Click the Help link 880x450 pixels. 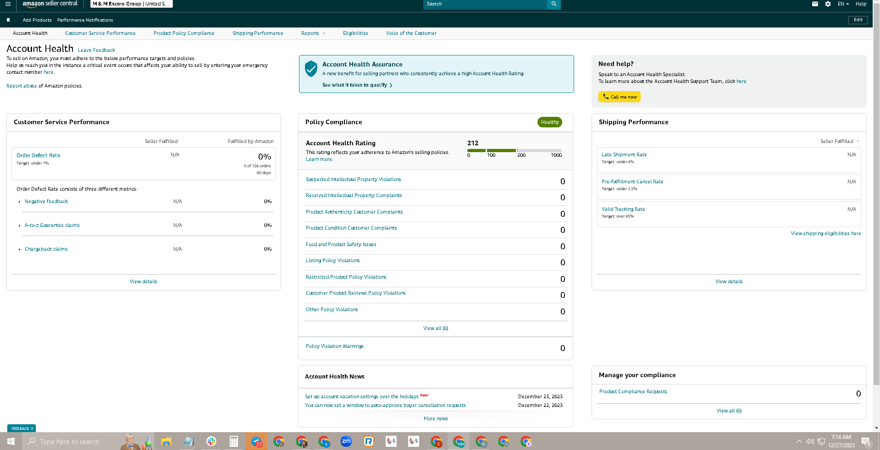click(861, 4)
